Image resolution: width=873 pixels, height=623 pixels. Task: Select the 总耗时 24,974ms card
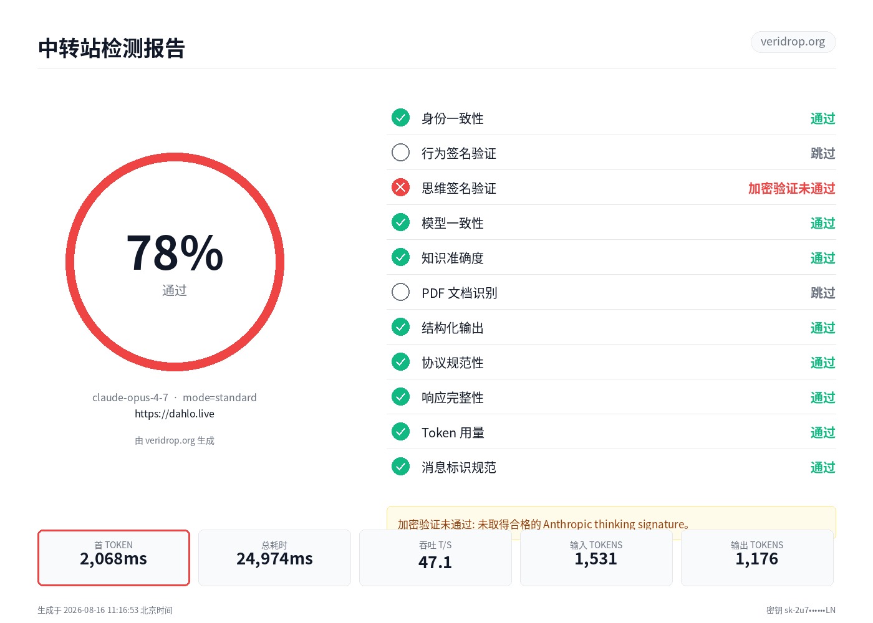pyautogui.click(x=274, y=558)
